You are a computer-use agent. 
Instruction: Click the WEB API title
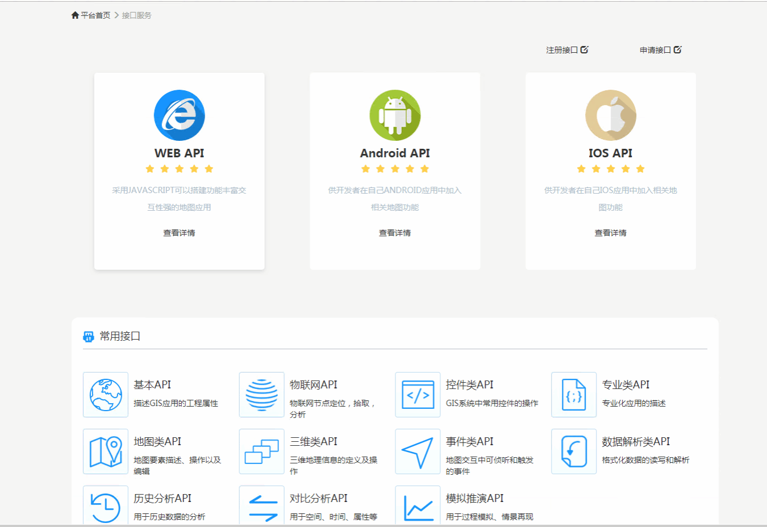[180, 153]
